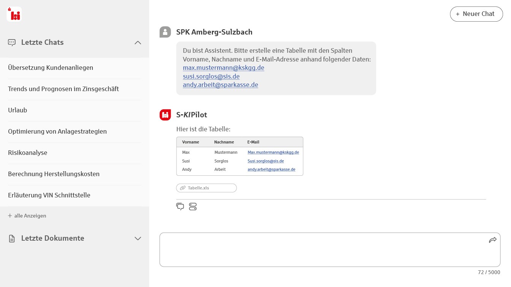Select the Urlaub chat entry
Viewport: 511px width, 287px height.
tap(17, 110)
